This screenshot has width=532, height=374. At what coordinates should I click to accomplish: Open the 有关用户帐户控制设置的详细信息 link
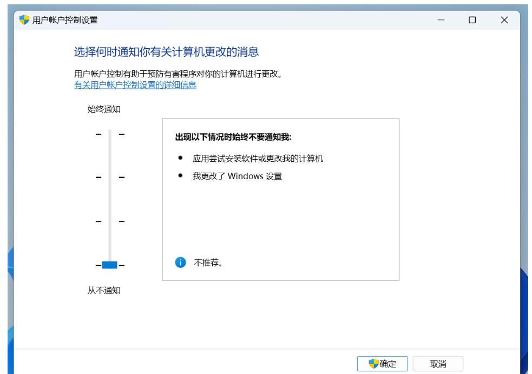pyautogui.click(x=135, y=85)
